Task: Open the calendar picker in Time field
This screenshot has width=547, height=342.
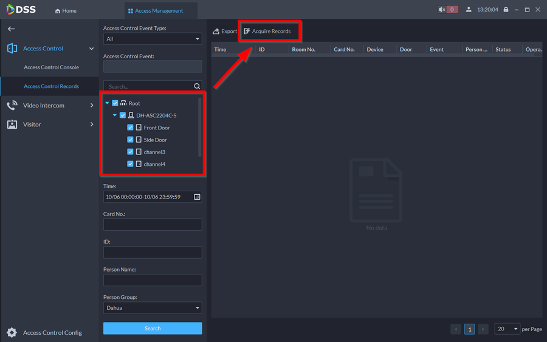Action: point(197,197)
